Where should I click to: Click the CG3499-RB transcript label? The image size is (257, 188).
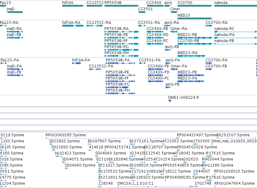click(x=157, y=28)
